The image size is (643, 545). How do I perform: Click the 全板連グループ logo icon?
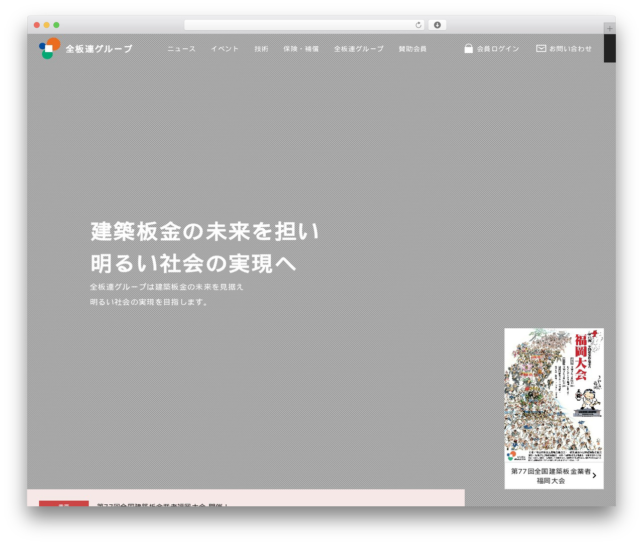[50, 48]
